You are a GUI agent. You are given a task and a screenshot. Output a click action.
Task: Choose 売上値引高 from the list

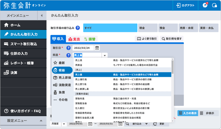point(122,79)
